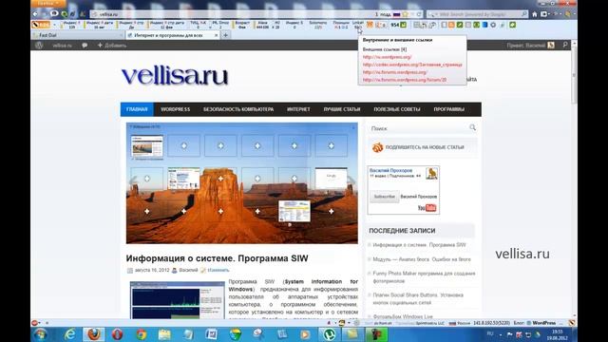The width and height of the screenshot is (608, 342).
Task: Close the Интернет и программы tab
Action: tap(216, 35)
